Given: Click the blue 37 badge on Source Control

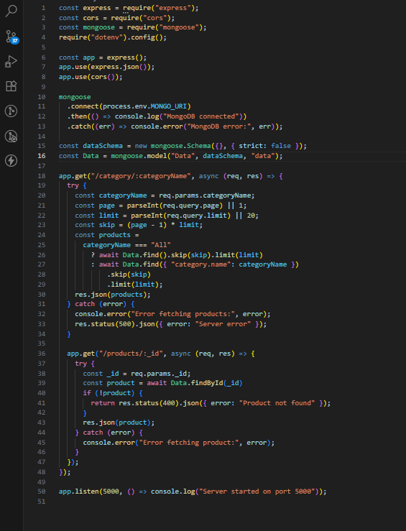Looking at the screenshot, I should 15,41.
